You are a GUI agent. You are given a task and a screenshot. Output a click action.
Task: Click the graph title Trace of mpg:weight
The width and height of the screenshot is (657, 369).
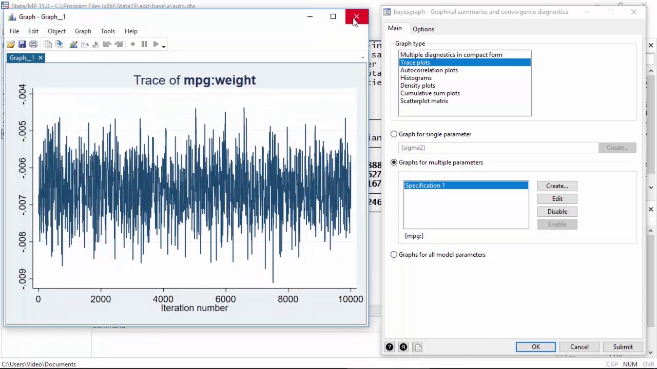click(195, 80)
